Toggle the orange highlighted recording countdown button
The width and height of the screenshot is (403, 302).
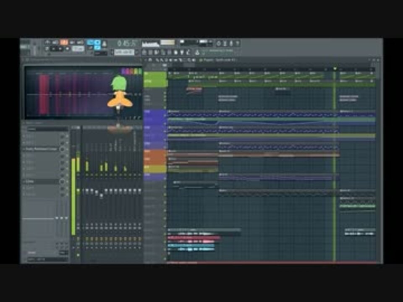tap(64, 42)
